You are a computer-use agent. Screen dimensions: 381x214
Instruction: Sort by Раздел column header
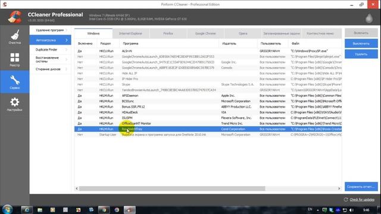click(108, 43)
